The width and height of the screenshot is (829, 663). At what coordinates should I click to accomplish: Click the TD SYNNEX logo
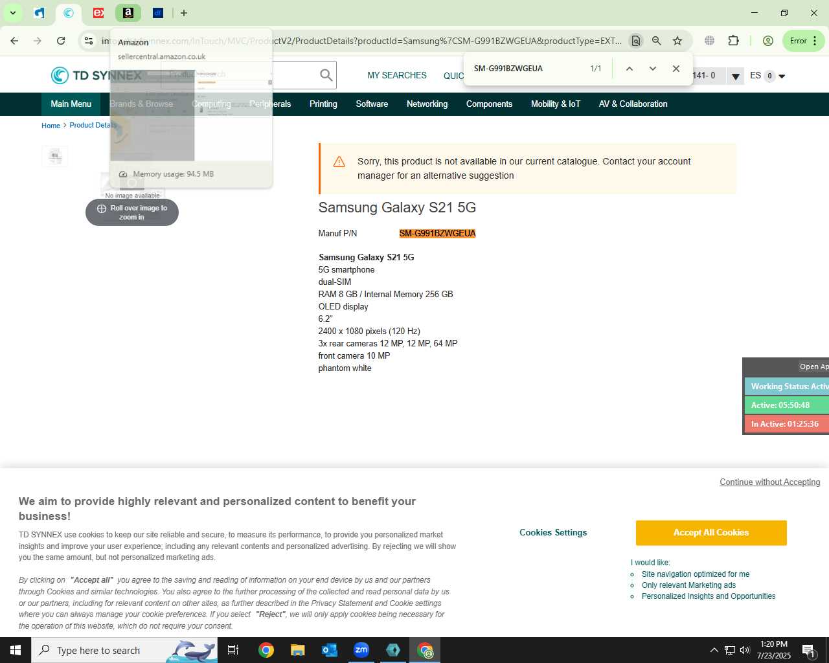pyautogui.click(x=96, y=76)
